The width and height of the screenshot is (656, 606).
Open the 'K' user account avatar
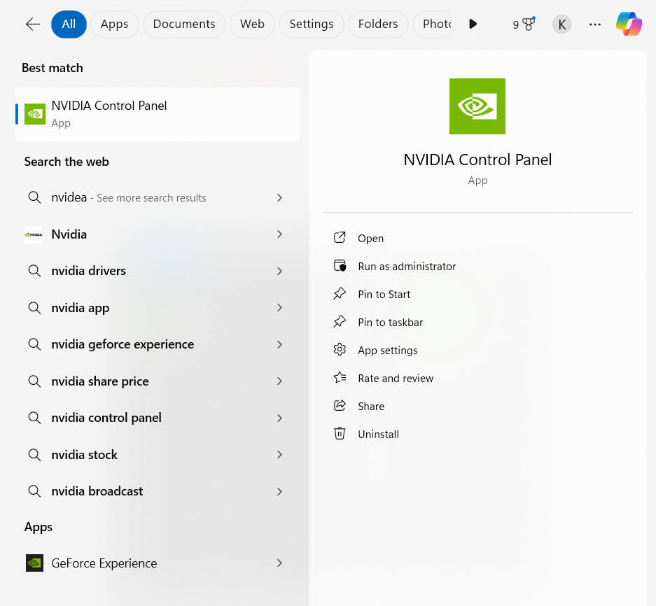(561, 23)
